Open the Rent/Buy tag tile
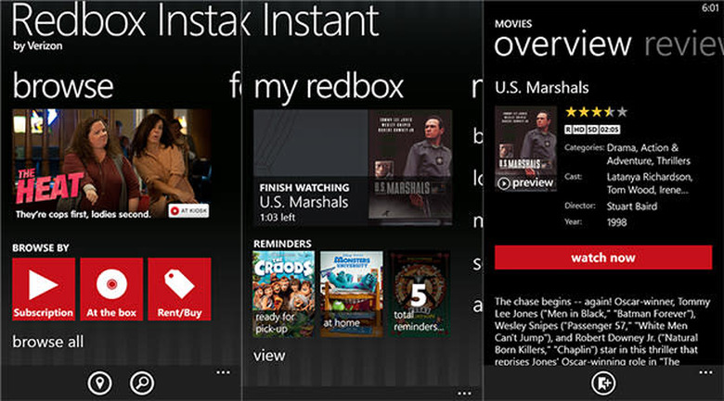This screenshot has width=724, height=401. point(179,289)
